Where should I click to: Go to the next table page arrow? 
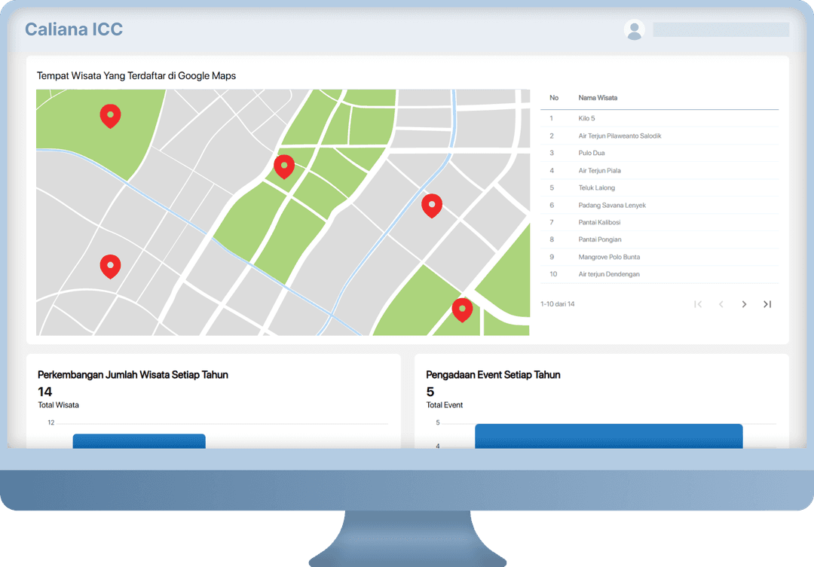tap(744, 304)
